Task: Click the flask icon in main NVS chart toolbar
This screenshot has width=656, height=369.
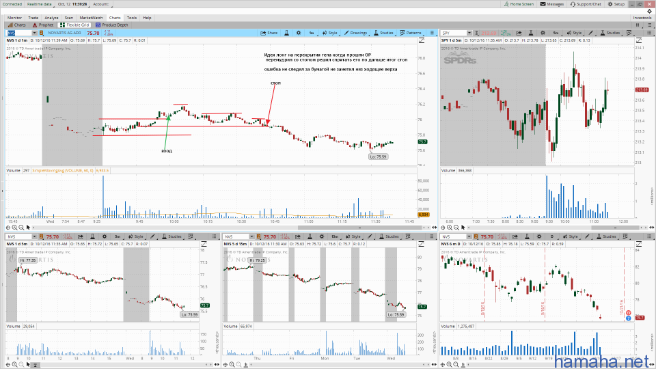Action: click(286, 33)
